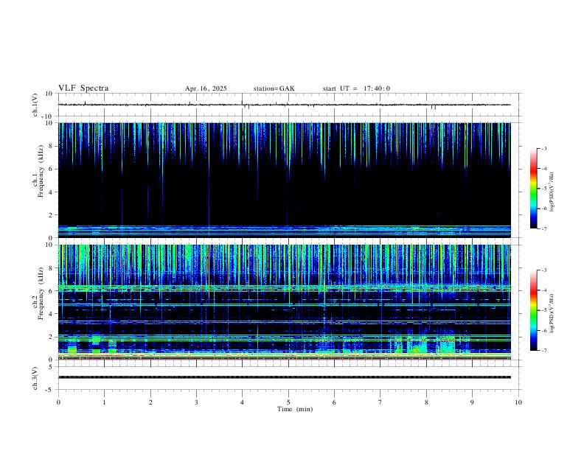Click the time axis end tick "10"
The image size is (584, 451).
coord(518,402)
